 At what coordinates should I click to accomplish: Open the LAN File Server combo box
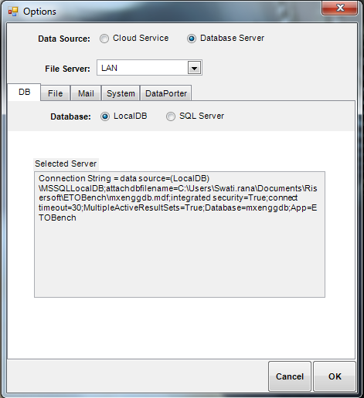coord(149,68)
